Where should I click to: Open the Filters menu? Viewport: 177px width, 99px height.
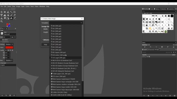pyautogui.click(x=37, y=6)
